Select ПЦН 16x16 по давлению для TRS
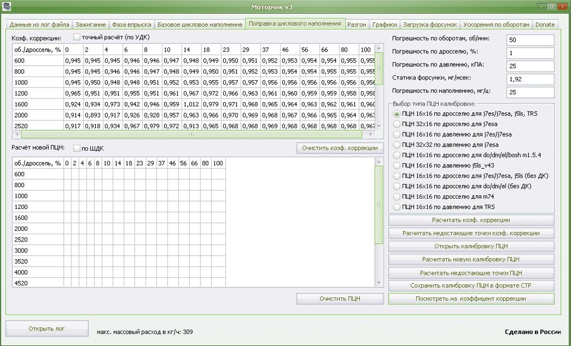Image resolution: width=571 pixels, height=346 pixels. pos(397,207)
